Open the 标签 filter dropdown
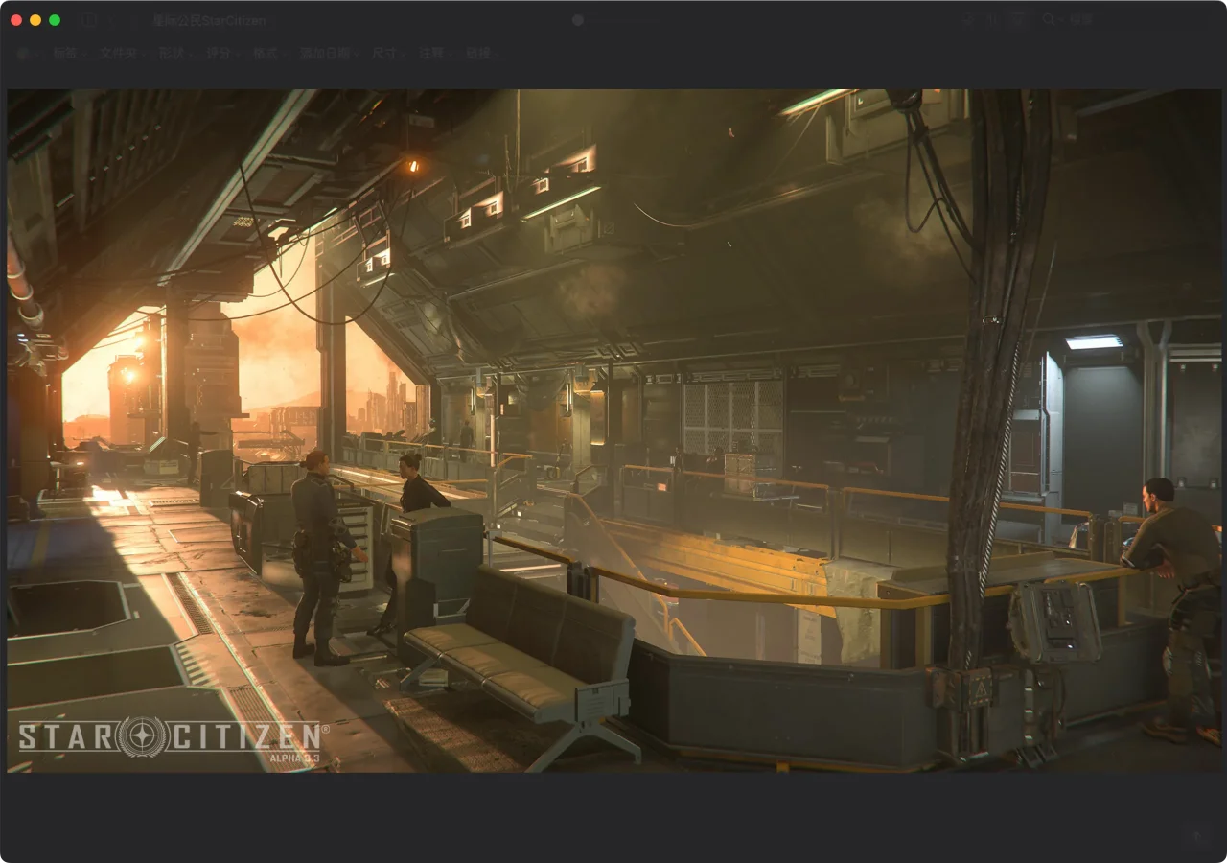Image resolution: width=1227 pixels, height=863 pixels. 70,53
